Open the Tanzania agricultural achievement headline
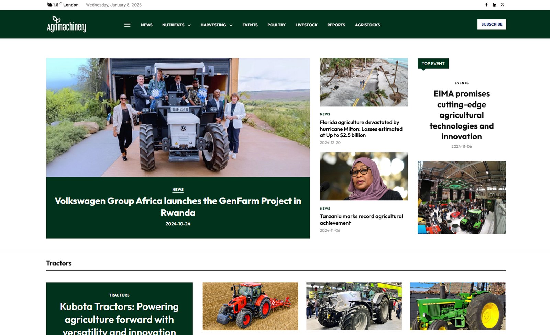Screen dimensions: 550x335 [361, 220]
